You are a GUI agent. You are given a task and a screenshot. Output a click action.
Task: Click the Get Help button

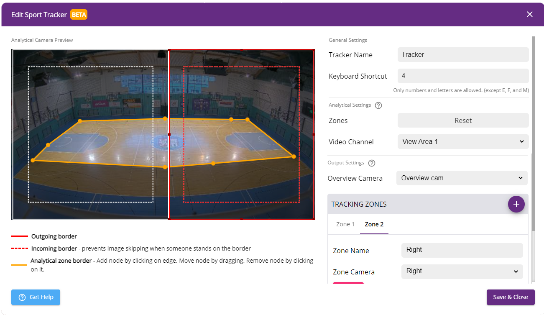(36, 297)
